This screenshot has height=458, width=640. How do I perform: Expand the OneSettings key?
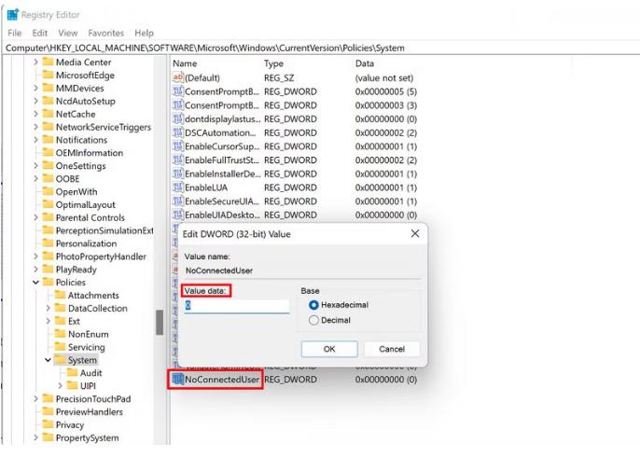(35, 166)
